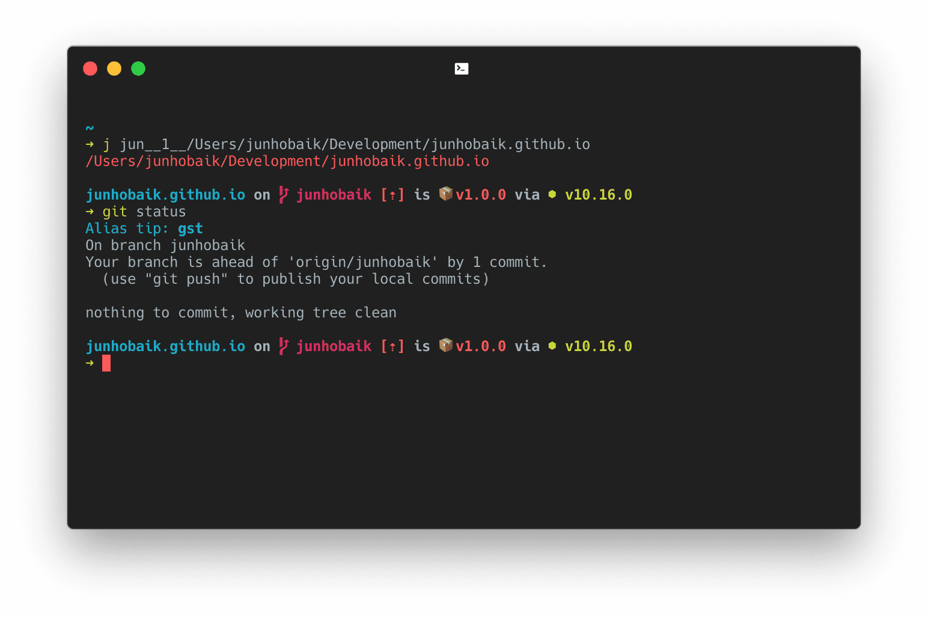Click the v1.0.0 version label
This screenshot has width=928, height=618.
tap(480, 194)
